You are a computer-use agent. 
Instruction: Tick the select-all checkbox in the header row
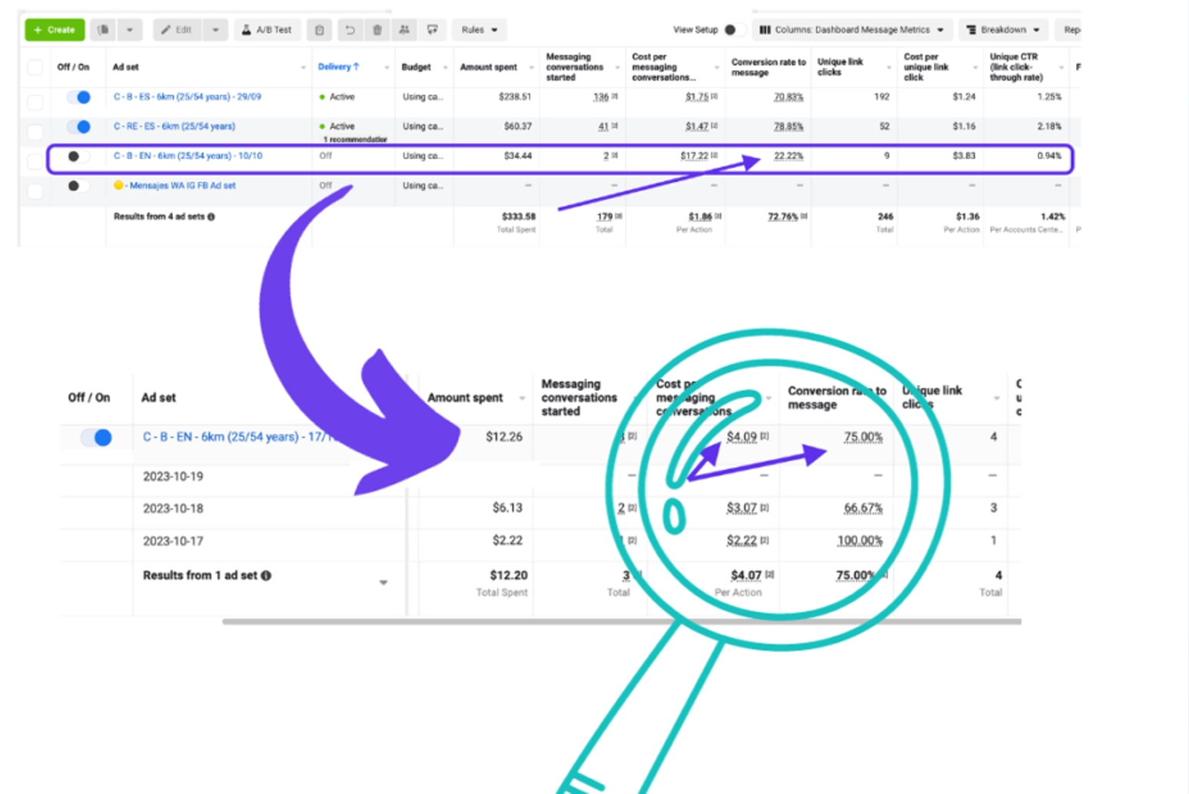(x=35, y=68)
